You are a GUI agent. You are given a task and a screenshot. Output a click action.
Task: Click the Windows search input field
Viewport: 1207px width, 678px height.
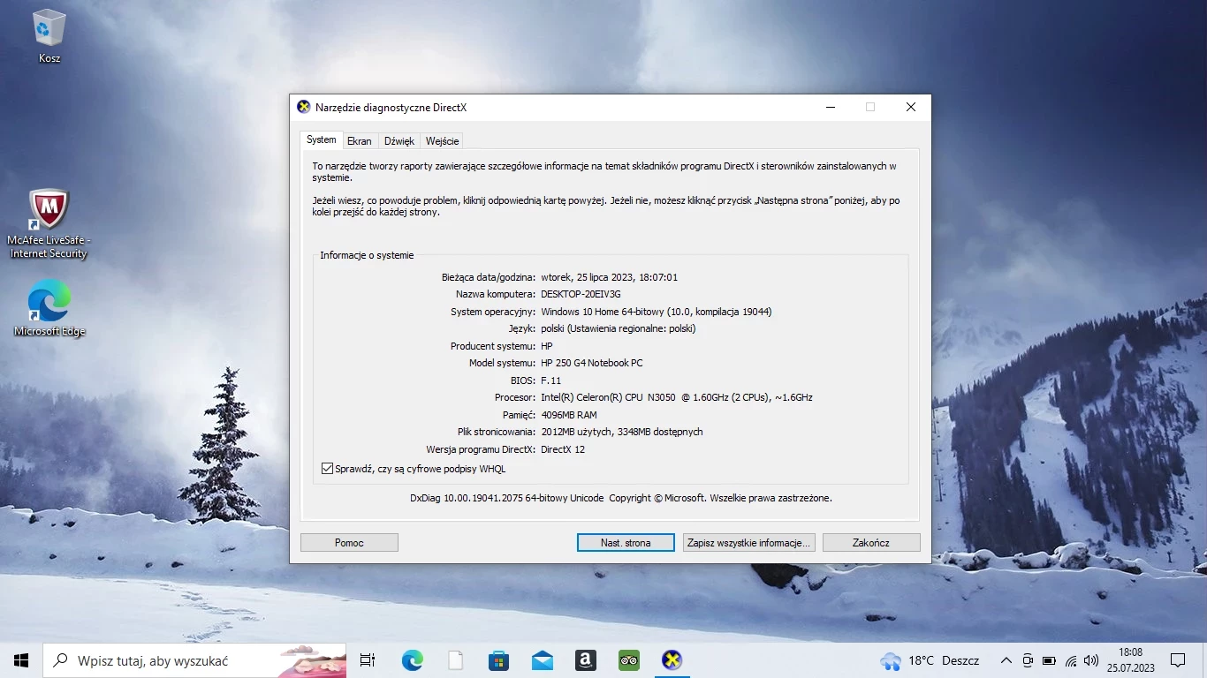pos(177,660)
